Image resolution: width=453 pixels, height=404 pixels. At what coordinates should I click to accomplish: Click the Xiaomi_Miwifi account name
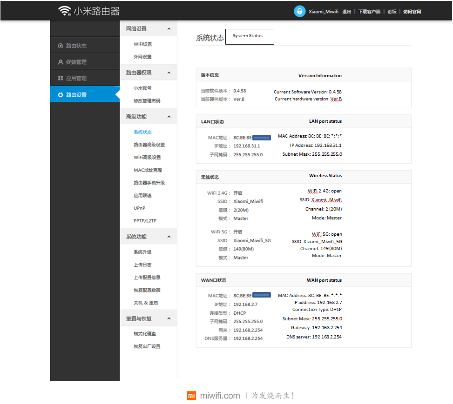pos(323,12)
